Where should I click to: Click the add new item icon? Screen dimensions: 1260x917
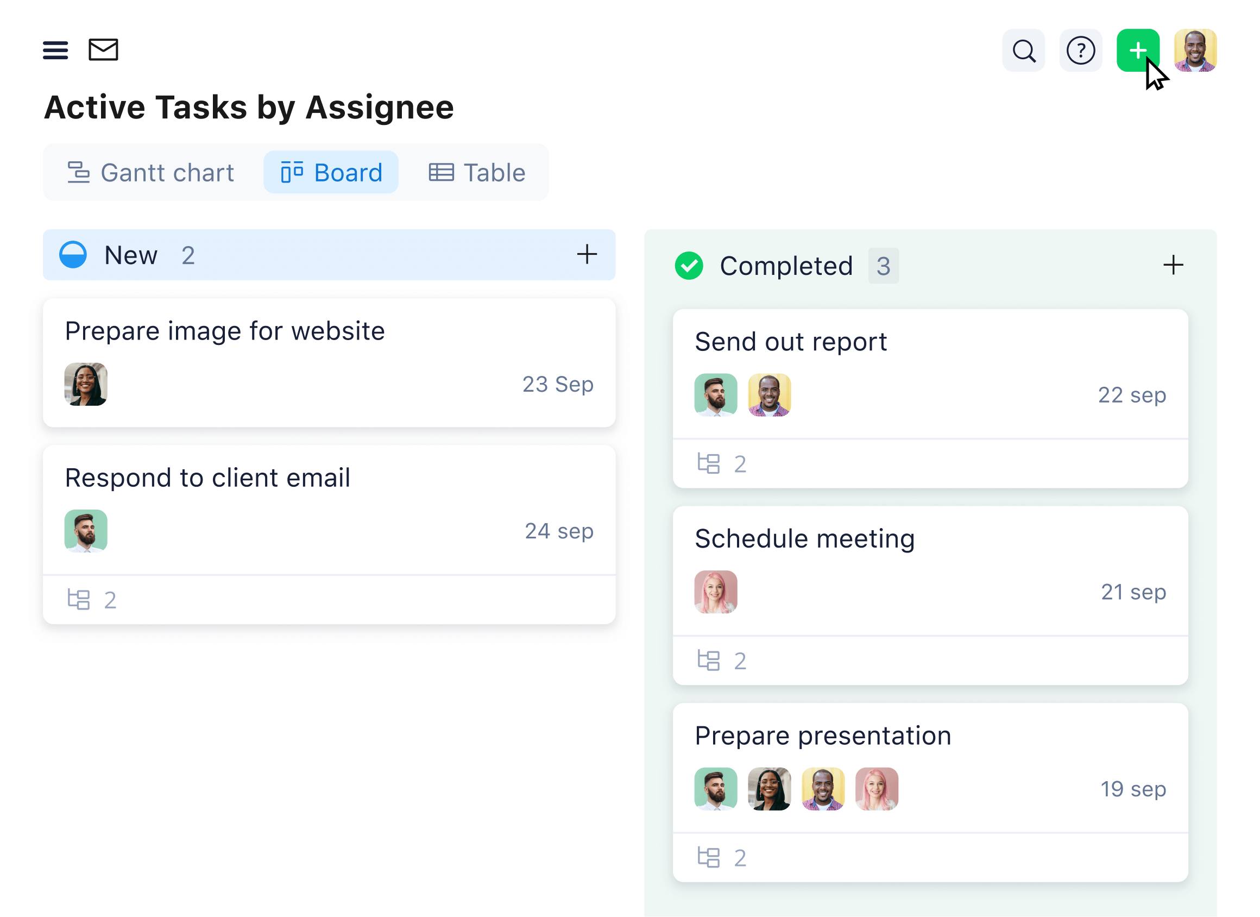coord(1137,51)
